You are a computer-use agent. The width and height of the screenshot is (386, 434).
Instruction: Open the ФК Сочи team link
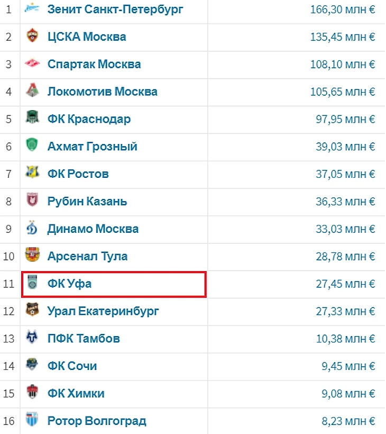click(x=72, y=366)
